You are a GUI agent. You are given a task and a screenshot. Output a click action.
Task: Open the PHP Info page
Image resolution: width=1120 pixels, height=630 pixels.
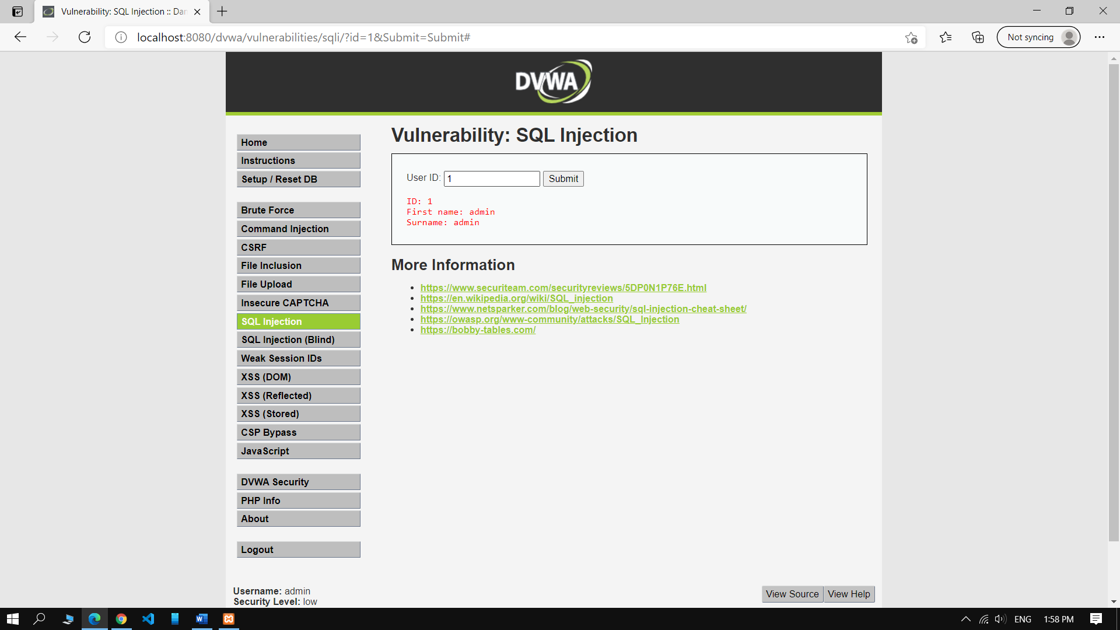pos(299,501)
